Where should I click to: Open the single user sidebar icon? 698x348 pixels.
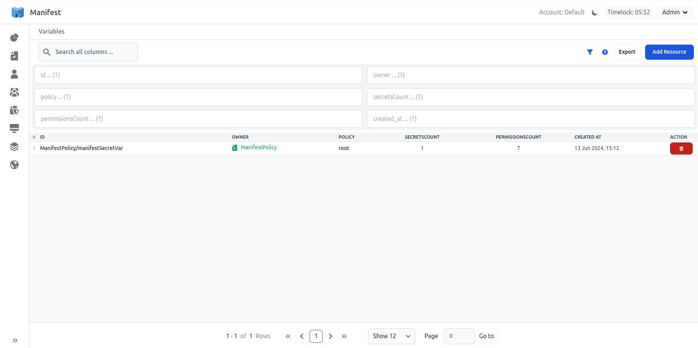(x=14, y=74)
